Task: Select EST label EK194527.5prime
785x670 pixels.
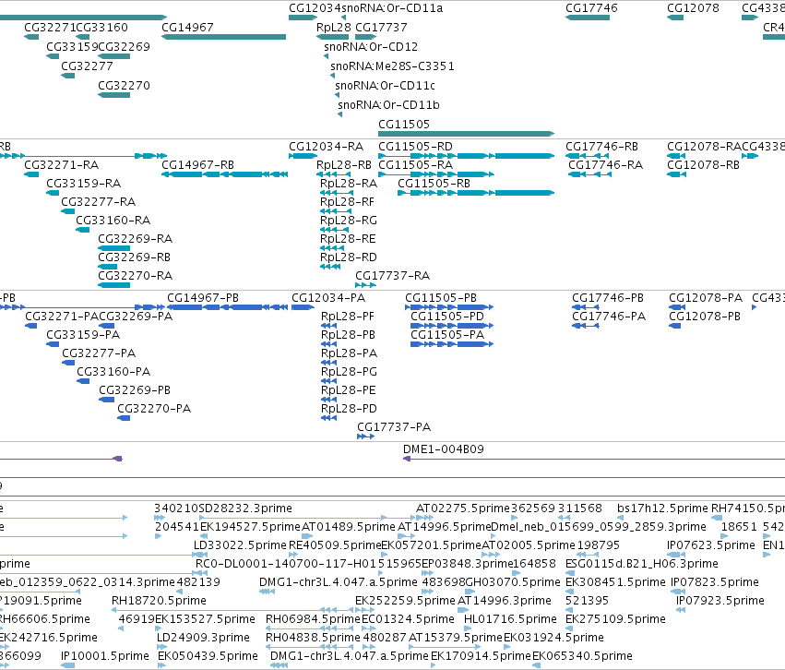Action: click(250, 527)
